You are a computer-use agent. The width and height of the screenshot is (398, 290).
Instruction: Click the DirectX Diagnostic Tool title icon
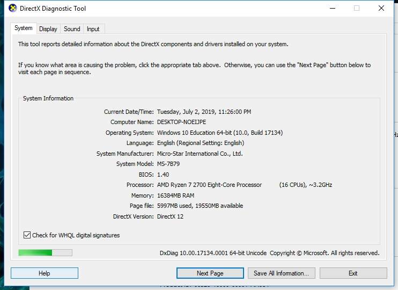point(12,8)
